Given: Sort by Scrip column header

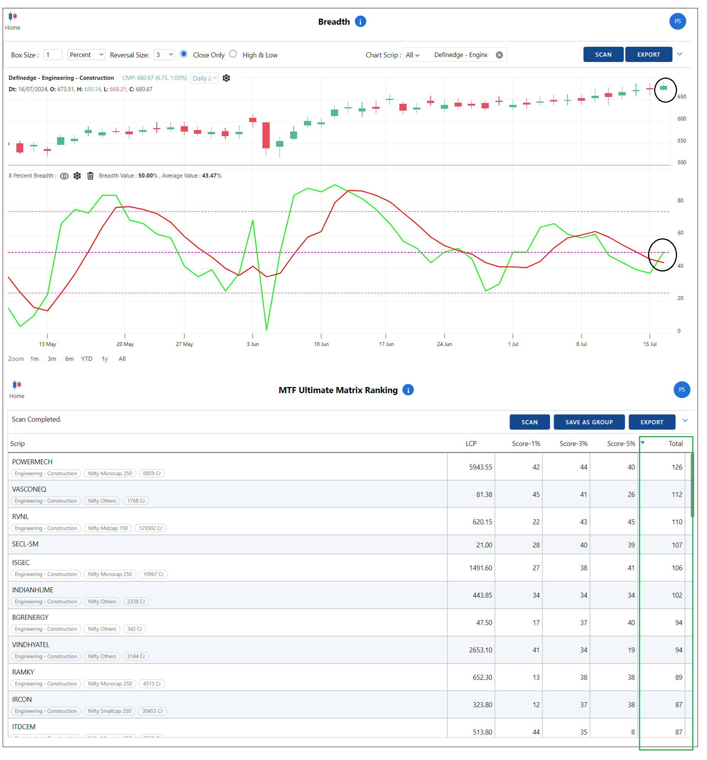Looking at the screenshot, I should [17, 443].
